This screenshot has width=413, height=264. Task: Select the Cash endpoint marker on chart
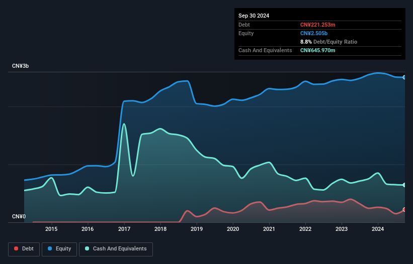pyautogui.click(x=404, y=185)
